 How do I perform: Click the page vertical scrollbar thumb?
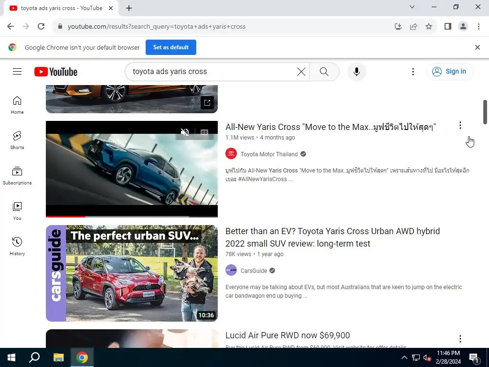(485, 112)
